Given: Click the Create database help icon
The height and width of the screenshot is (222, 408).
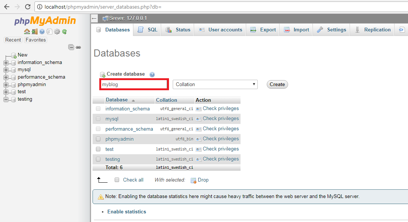Looking at the screenshot, I should (152, 74).
